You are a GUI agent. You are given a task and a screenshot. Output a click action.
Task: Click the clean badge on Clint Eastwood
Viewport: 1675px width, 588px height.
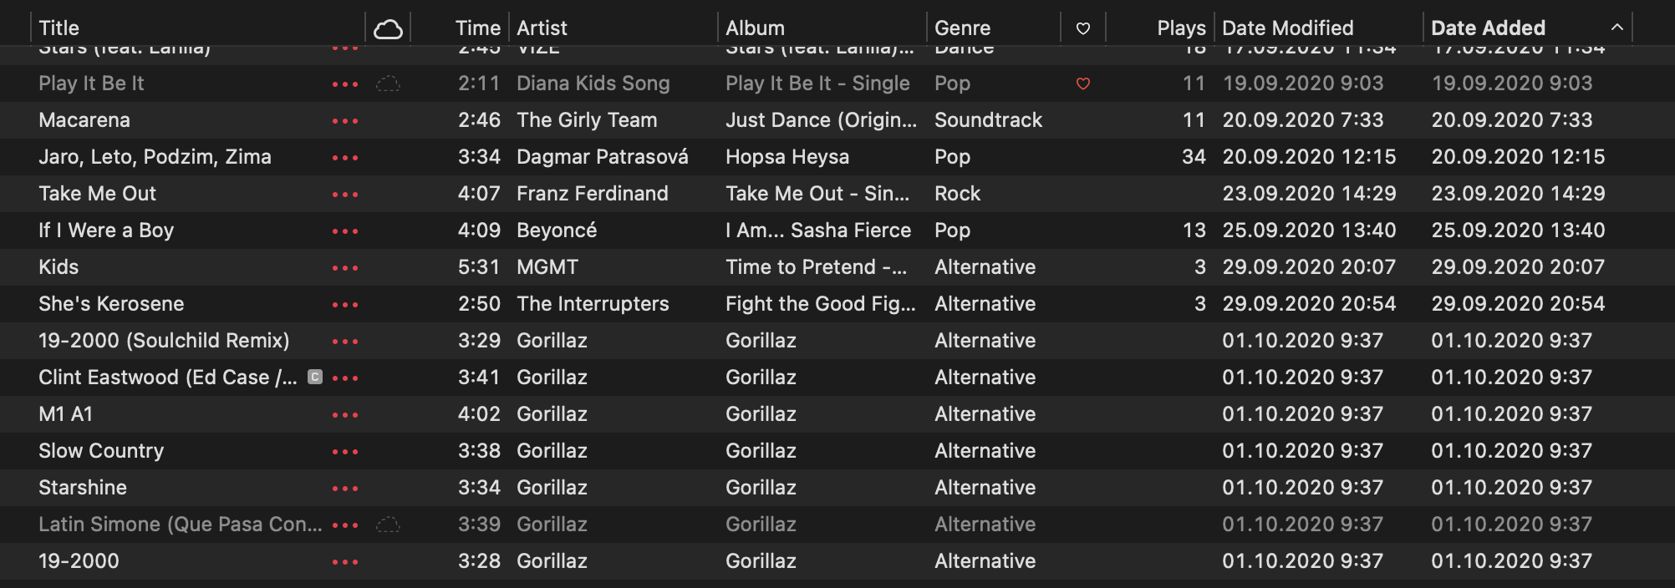[315, 378]
